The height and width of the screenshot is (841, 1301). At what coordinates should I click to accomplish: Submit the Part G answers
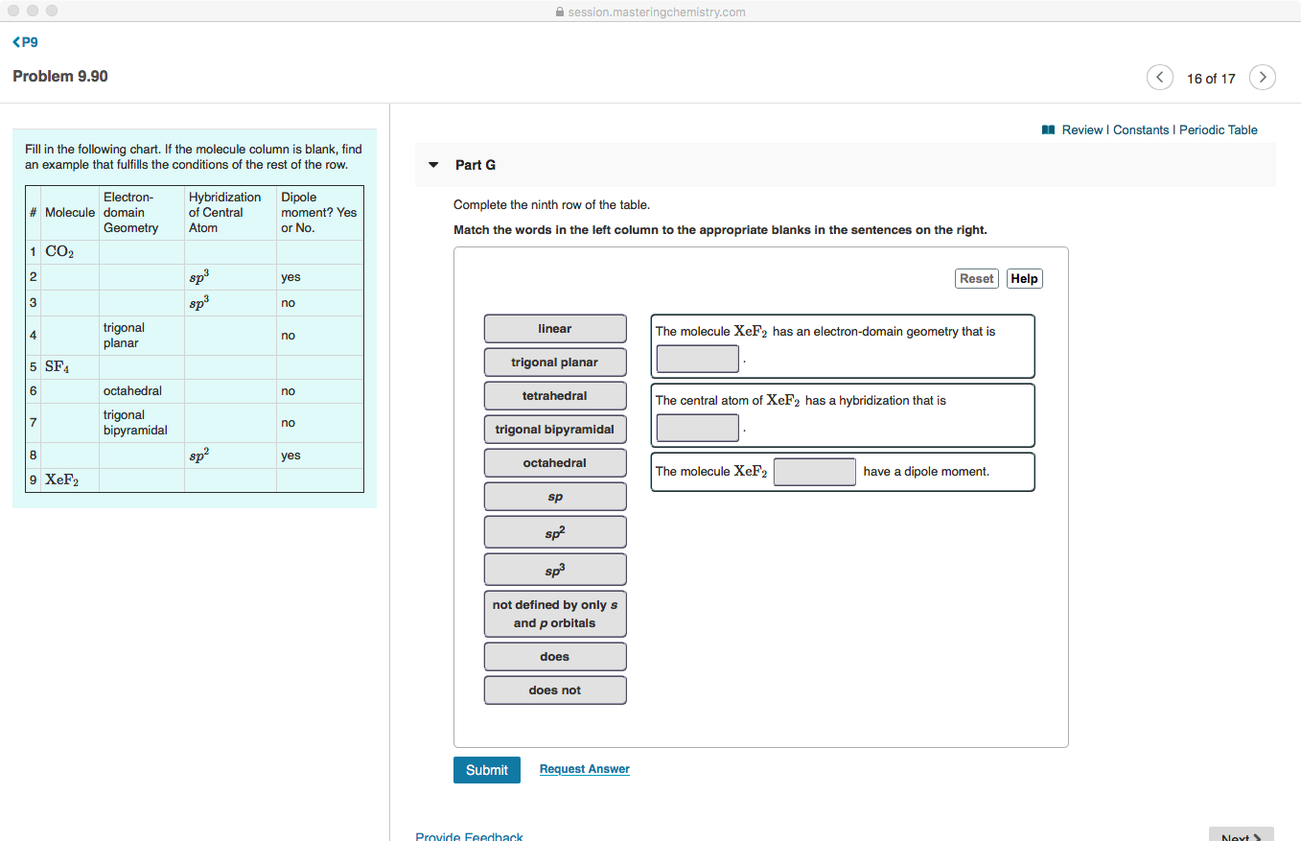(x=486, y=769)
